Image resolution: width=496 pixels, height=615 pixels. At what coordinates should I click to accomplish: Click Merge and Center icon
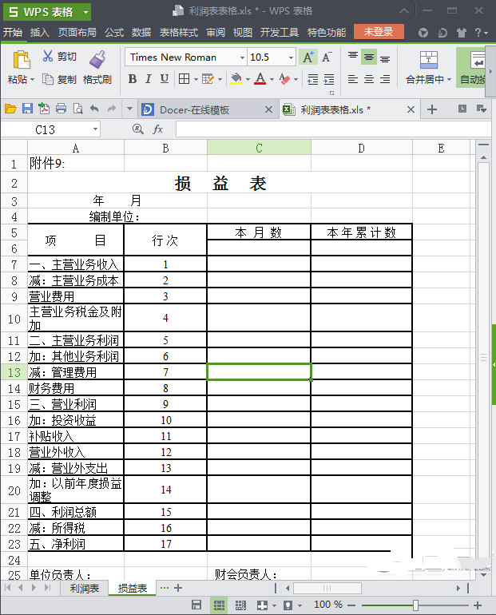pos(429,60)
